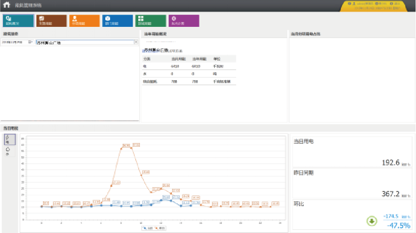
Task: Click the user account icon in yellow panel
Action: click(354, 3)
